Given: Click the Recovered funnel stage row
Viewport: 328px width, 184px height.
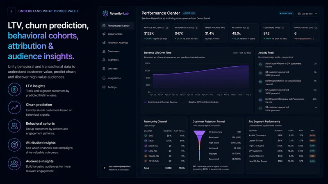Looking at the screenshot, I should tap(225, 159).
